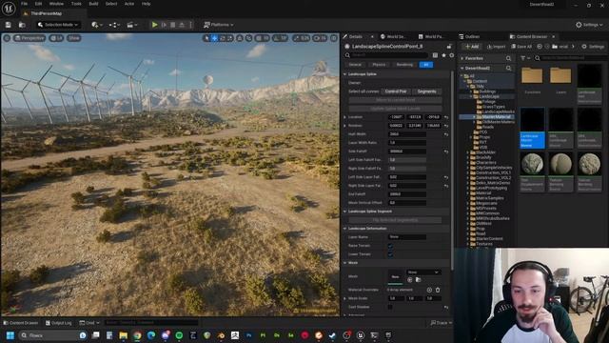Click the Play in editor button
The width and height of the screenshot is (609, 343).
click(154, 25)
